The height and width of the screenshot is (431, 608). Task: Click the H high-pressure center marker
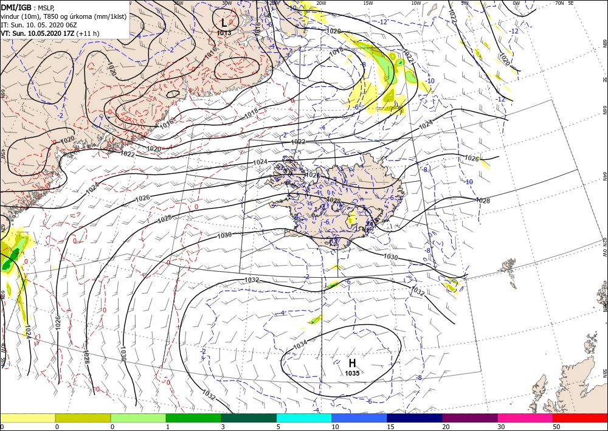tap(352, 363)
